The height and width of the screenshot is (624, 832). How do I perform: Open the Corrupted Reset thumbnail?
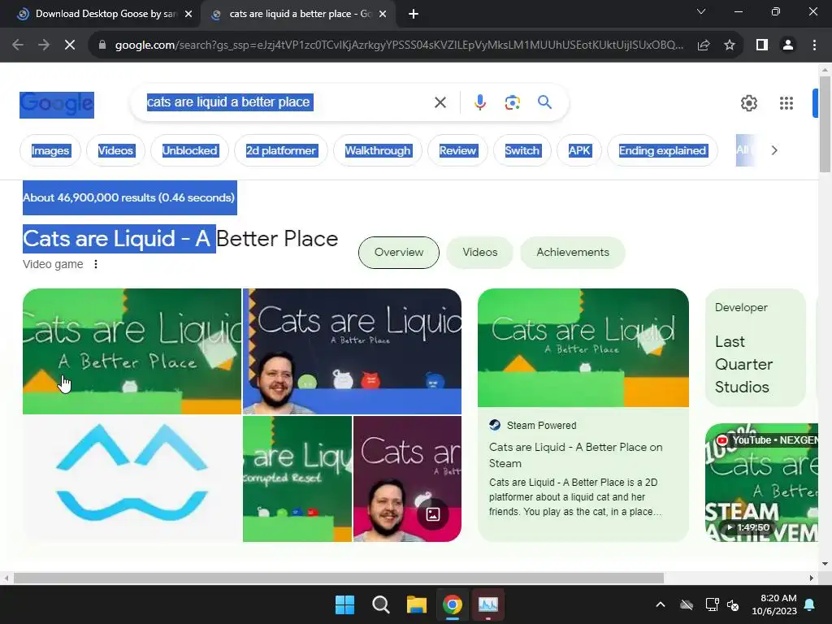point(297,479)
